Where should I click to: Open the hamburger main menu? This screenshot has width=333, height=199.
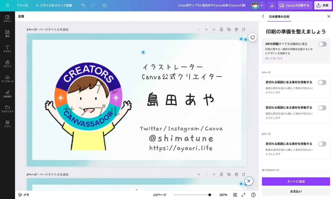[x=7, y=5]
